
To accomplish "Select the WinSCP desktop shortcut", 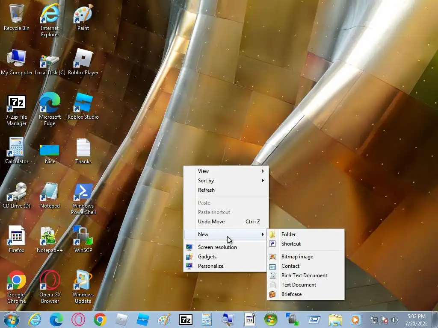I will click(83, 239).
